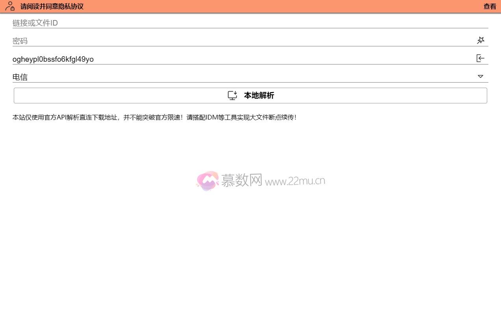Click 查看 to view privacy agreement
Screen dimensions: 501x322
(x=490, y=7)
